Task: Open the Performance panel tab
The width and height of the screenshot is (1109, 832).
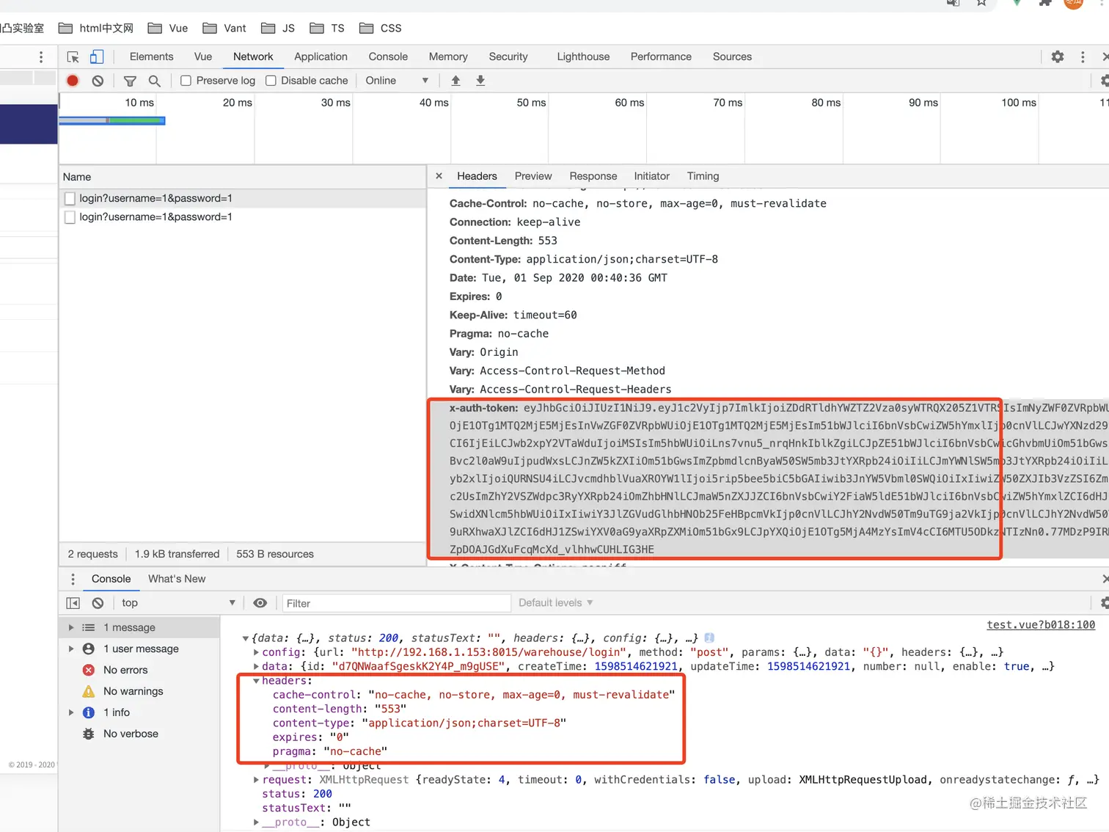Action: [661, 56]
